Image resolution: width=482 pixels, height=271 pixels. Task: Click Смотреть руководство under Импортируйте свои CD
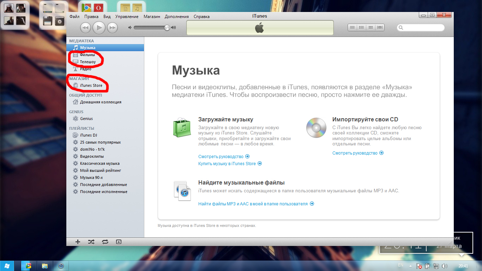click(x=358, y=153)
